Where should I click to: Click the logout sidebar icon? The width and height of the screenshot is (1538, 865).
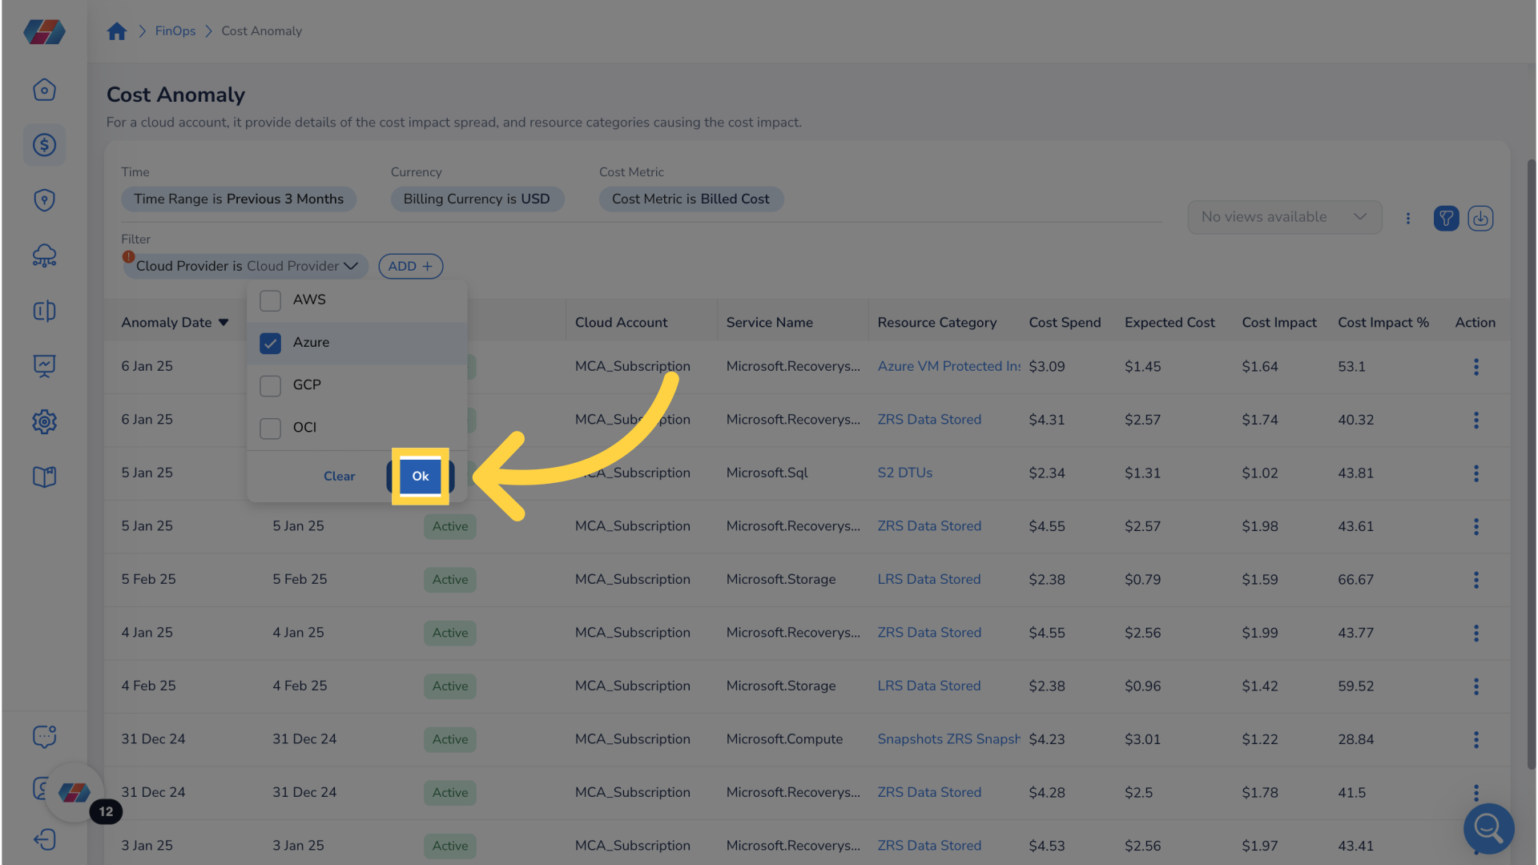click(x=44, y=839)
